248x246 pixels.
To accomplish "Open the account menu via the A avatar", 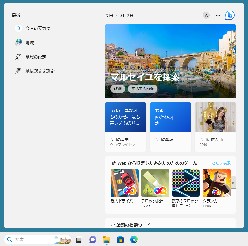I will tap(206, 15).
